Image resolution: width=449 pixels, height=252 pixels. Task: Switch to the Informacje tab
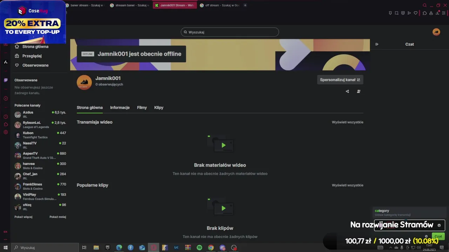[x=120, y=107]
